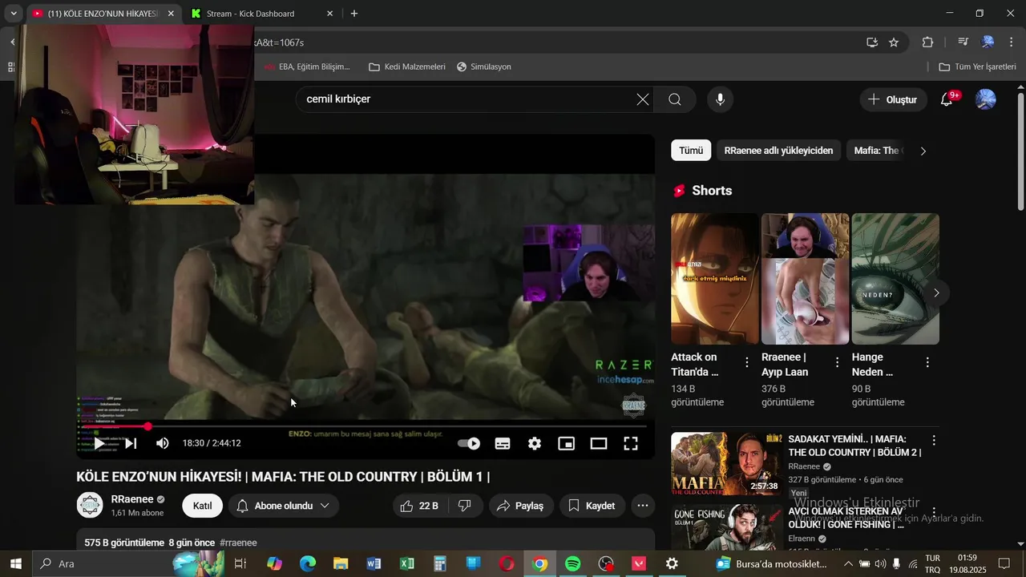Open Tüm Yer İşaretleri folder
This screenshot has height=577, width=1026.
pos(977,67)
